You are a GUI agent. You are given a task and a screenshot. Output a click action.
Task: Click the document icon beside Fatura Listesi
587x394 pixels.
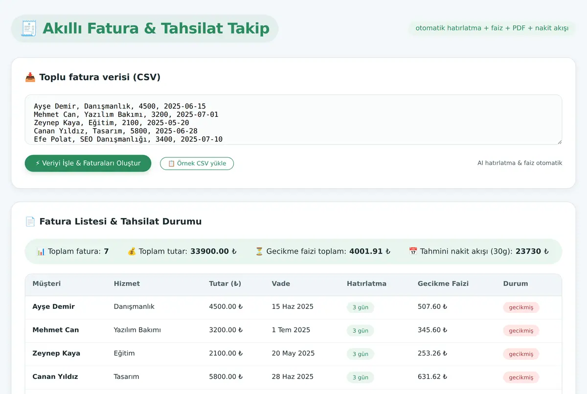pyautogui.click(x=30, y=221)
